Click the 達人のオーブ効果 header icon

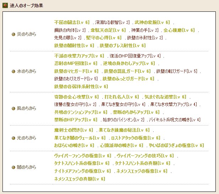click(5, 5)
